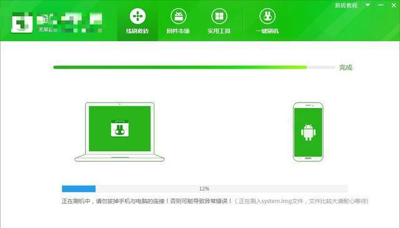Click the flashing warning message text

pos(147,201)
